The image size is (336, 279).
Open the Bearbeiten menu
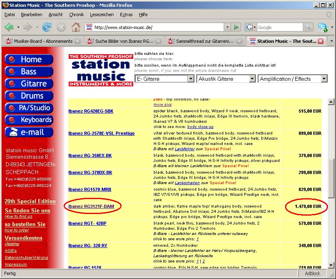[x=31, y=15]
